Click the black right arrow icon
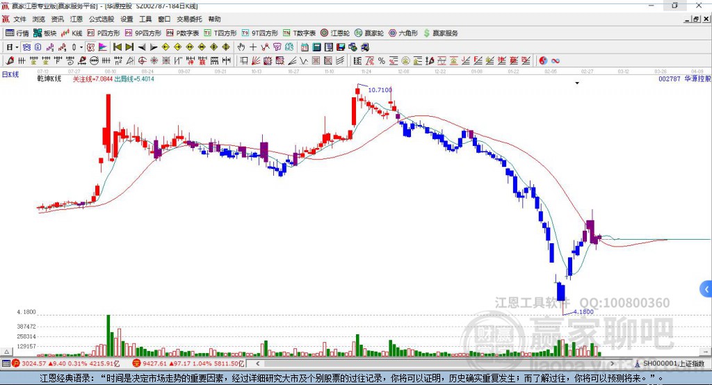 (154, 47)
